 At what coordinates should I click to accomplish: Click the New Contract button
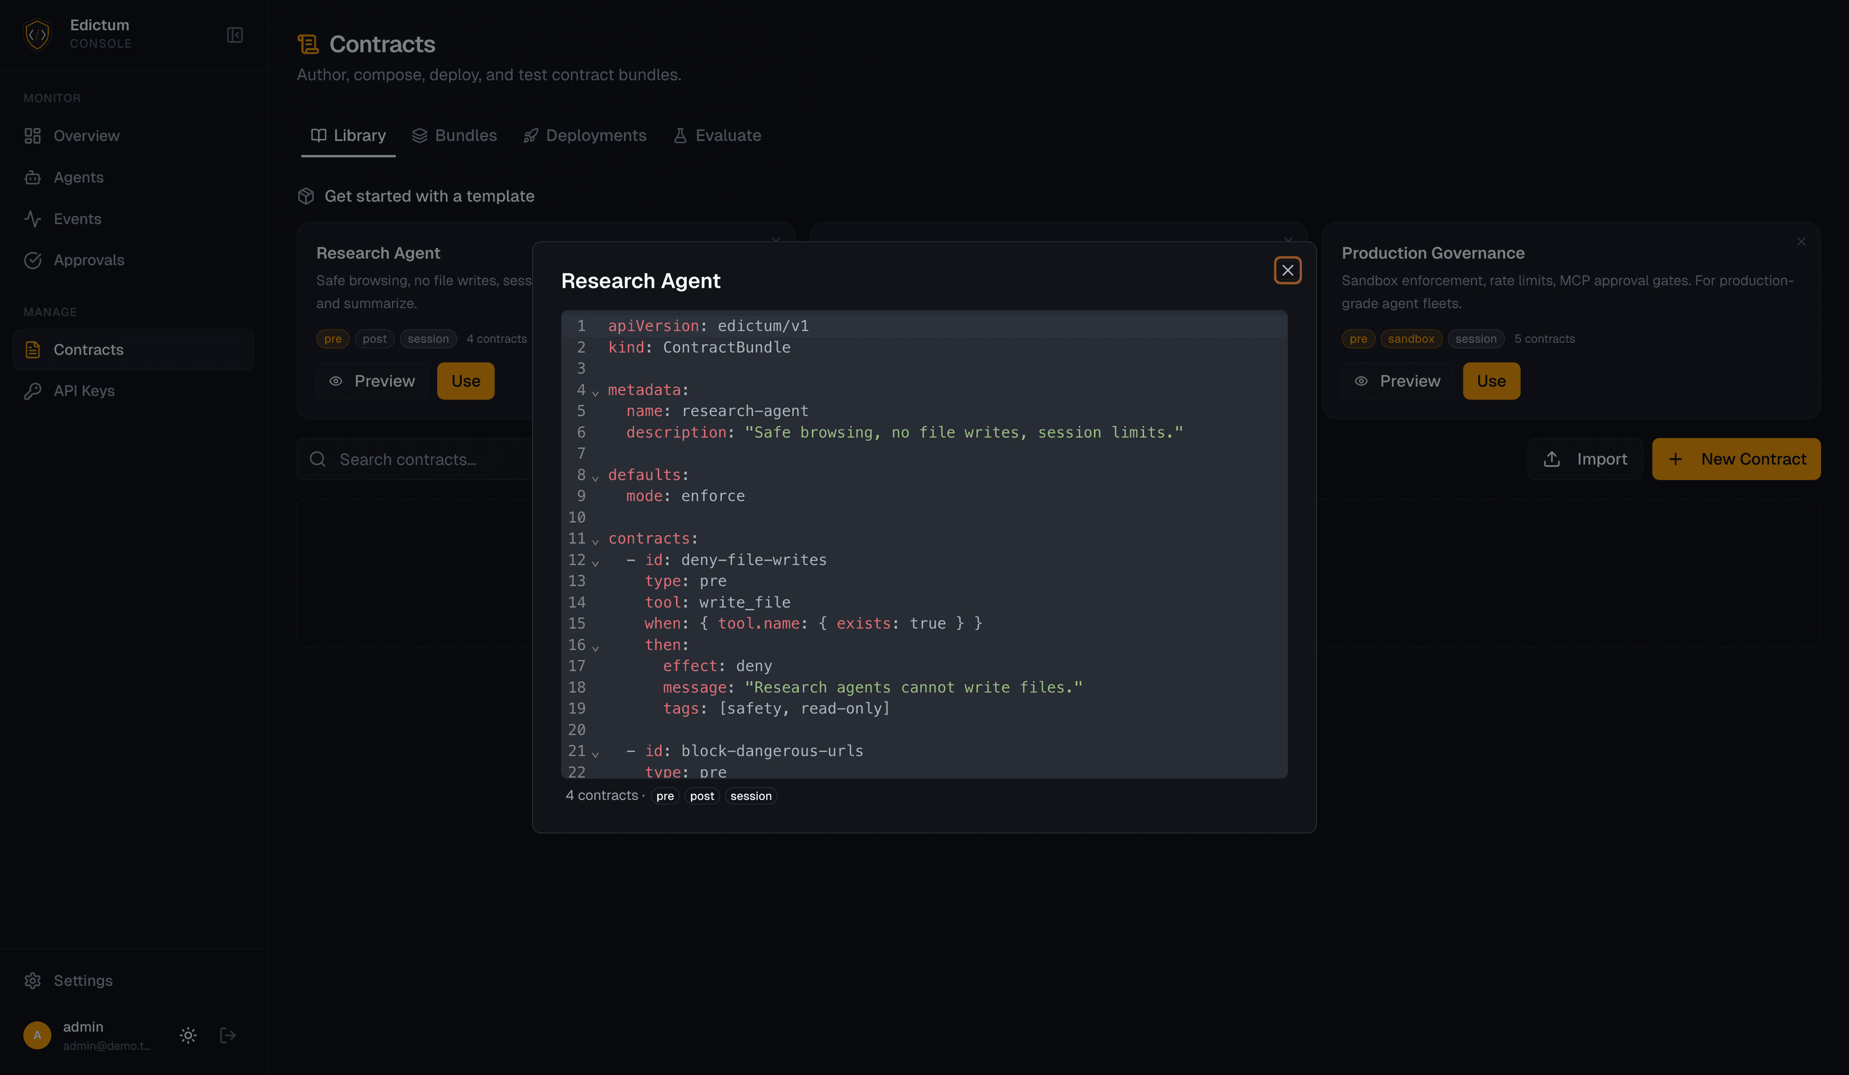pos(1736,459)
